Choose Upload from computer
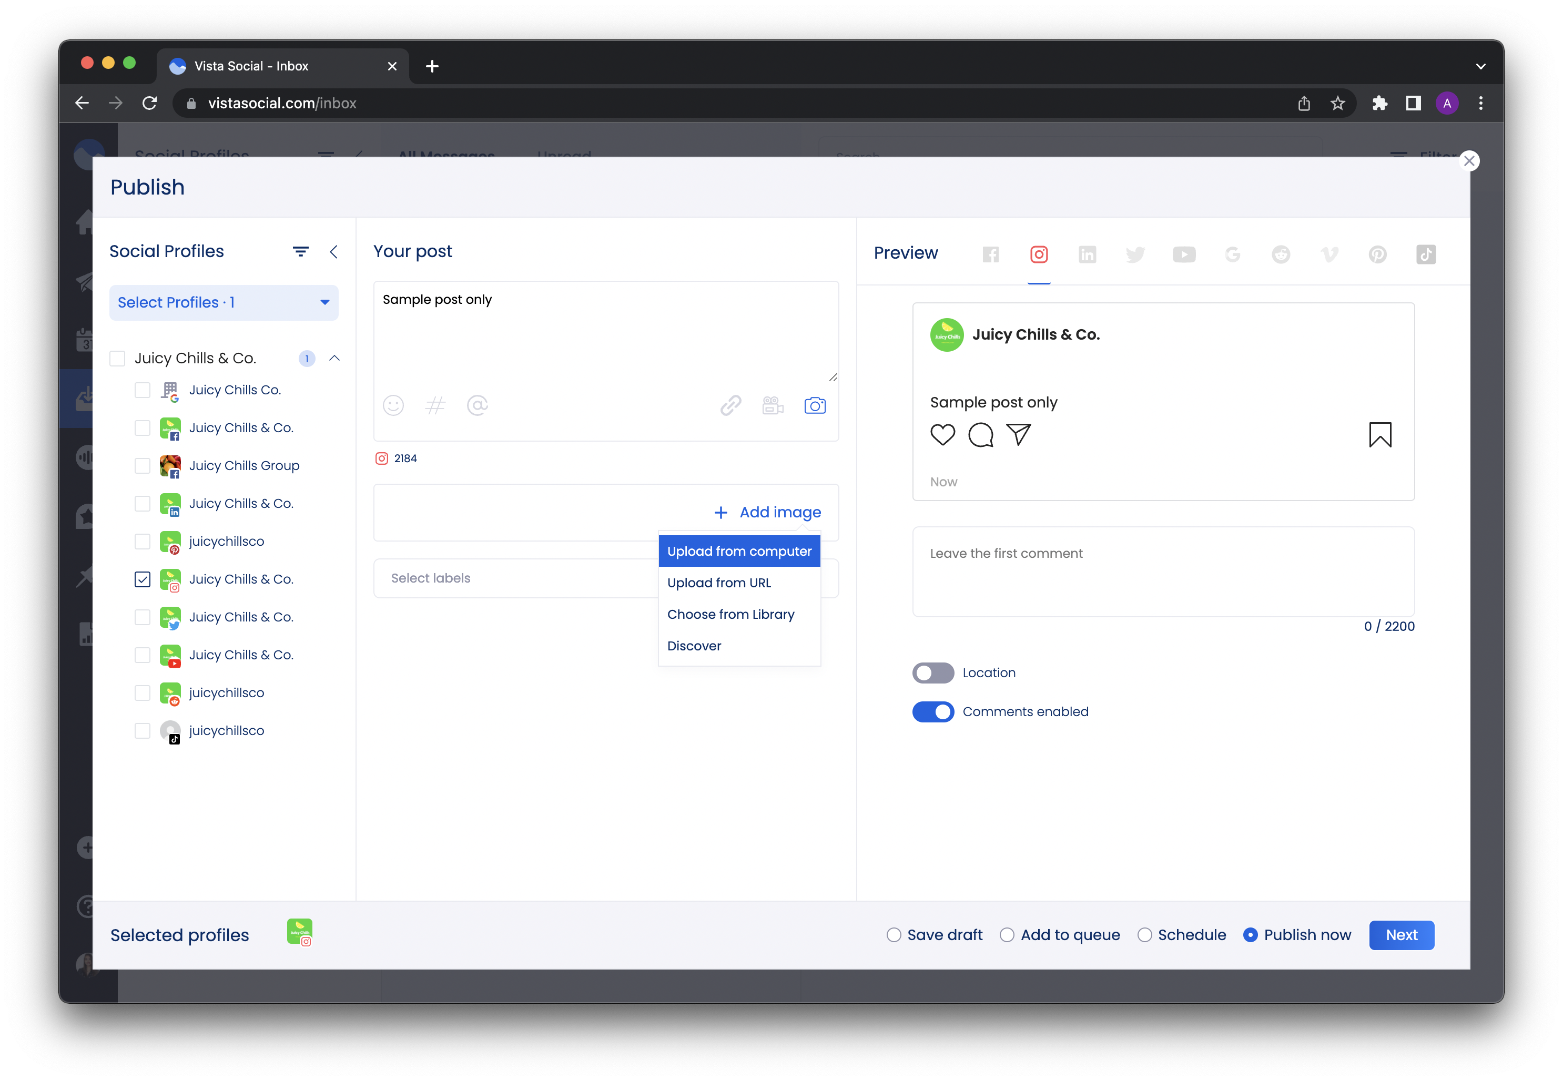The image size is (1563, 1081). pyautogui.click(x=739, y=552)
